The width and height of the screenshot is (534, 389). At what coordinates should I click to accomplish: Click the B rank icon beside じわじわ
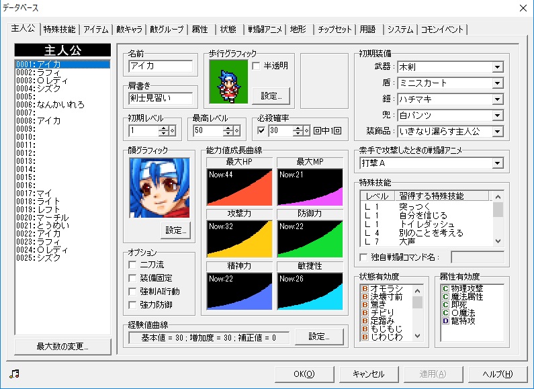(x=365, y=337)
